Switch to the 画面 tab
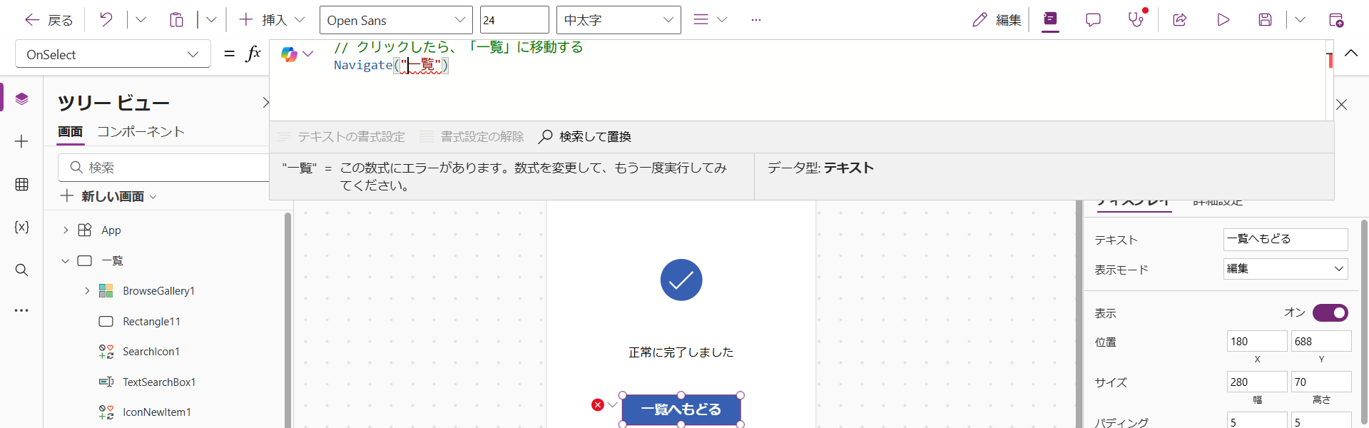The image size is (1369, 428). tap(71, 132)
